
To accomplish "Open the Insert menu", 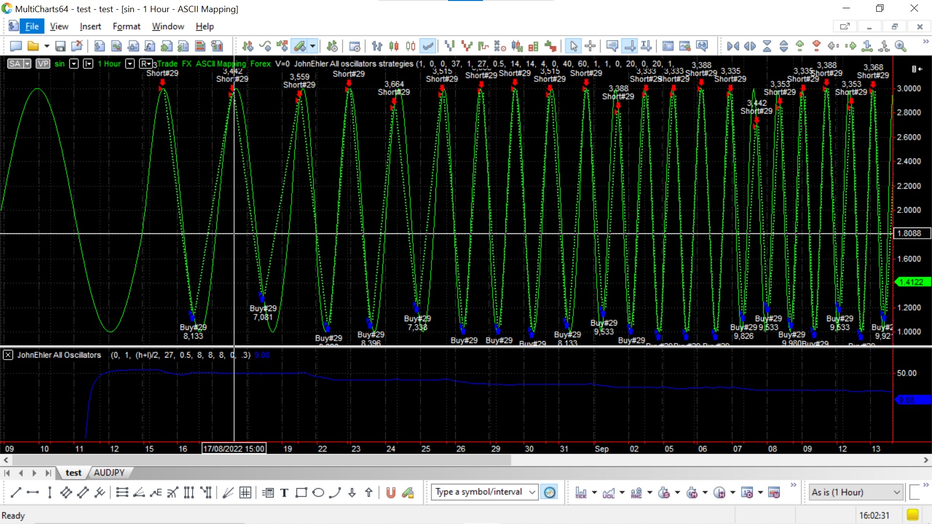I will [x=90, y=26].
